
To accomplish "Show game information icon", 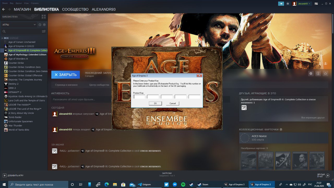I will click(318, 74).
